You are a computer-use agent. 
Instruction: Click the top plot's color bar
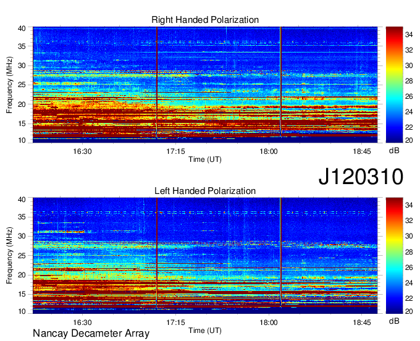(x=394, y=85)
